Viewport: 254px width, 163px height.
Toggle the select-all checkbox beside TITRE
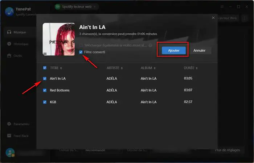coord(45,68)
